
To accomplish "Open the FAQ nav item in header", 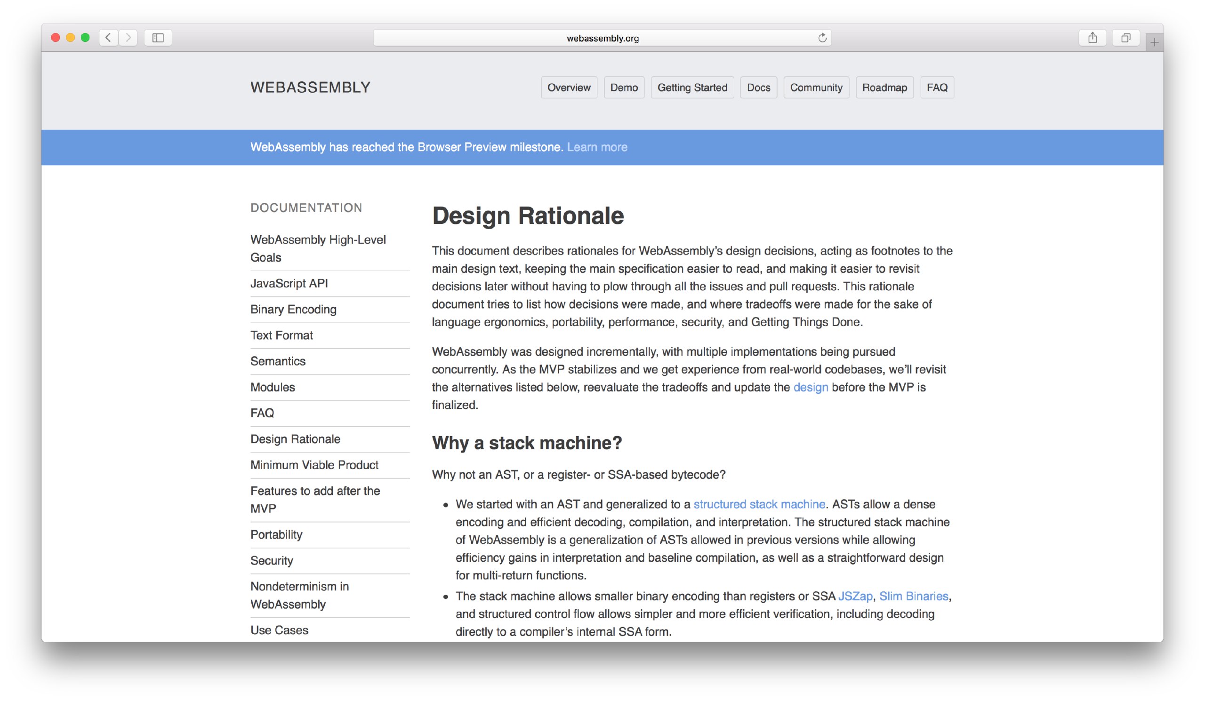I will [x=937, y=88].
